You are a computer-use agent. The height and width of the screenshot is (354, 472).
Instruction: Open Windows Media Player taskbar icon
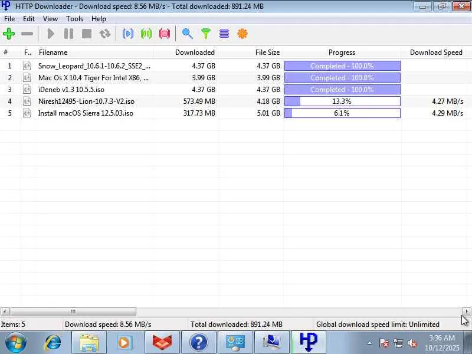(x=125, y=342)
